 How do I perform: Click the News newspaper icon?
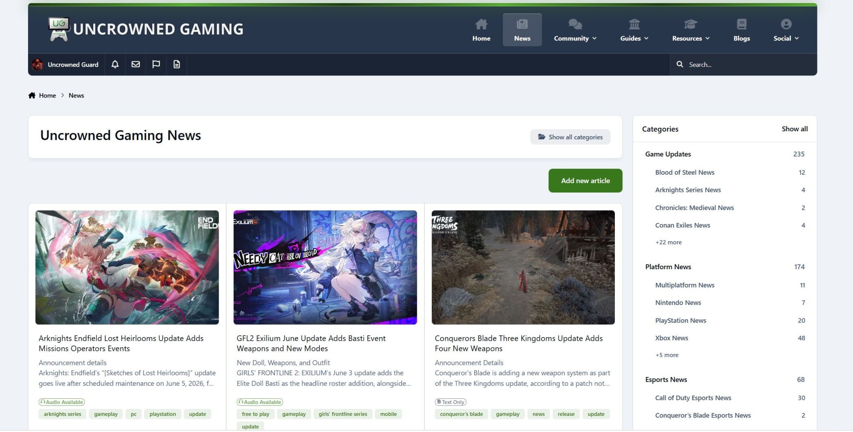tap(522, 24)
